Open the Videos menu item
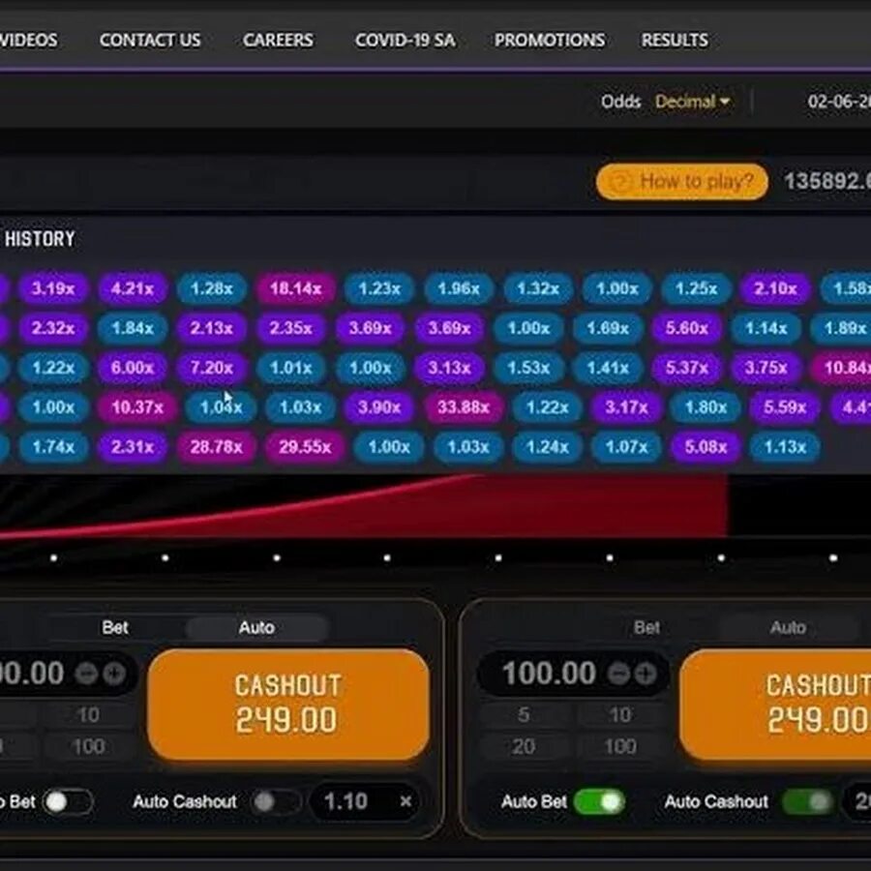The image size is (871, 871). point(28,40)
